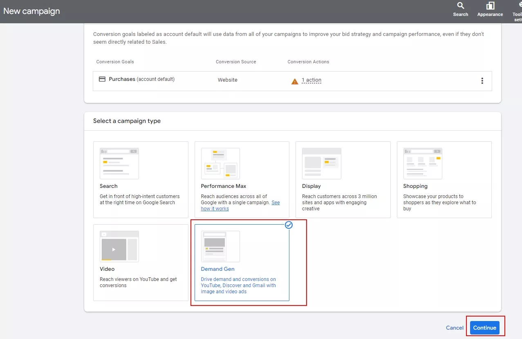Click the Shopping campaign illustration thumbnail
522x339 pixels.
(x=423, y=163)
